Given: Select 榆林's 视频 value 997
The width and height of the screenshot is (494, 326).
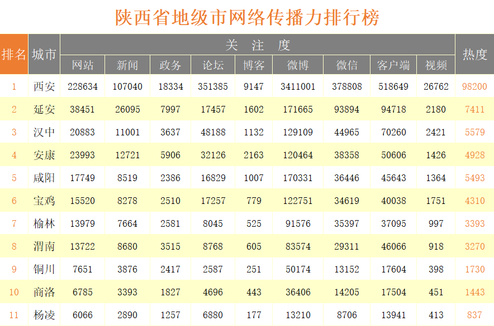Looking at the screenshot, I should (x=436, y=223).
